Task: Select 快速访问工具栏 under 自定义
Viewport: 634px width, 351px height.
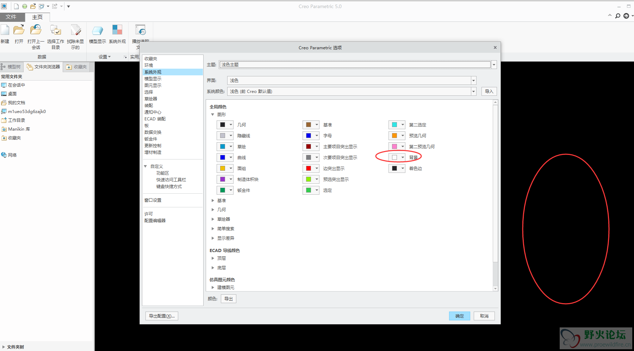Action: coord(171,180)
